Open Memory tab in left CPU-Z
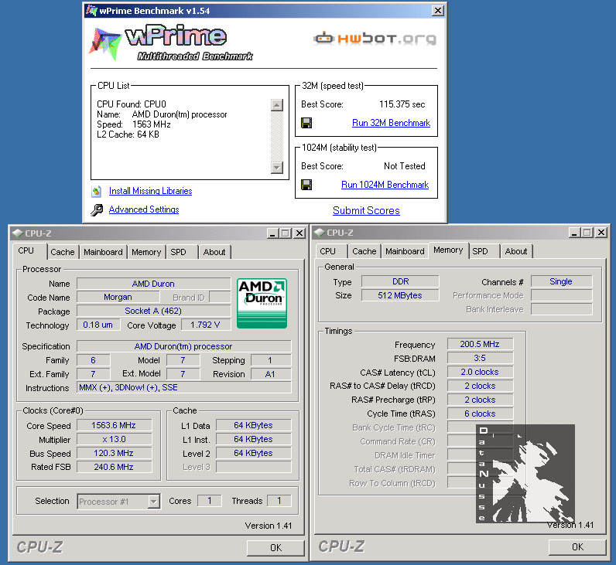 tap(146, 252)
